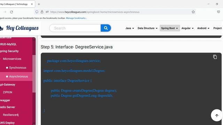Expand the Data Structure dropdown
This screenshot has width=223, height=125.
[x=147, y=28]
